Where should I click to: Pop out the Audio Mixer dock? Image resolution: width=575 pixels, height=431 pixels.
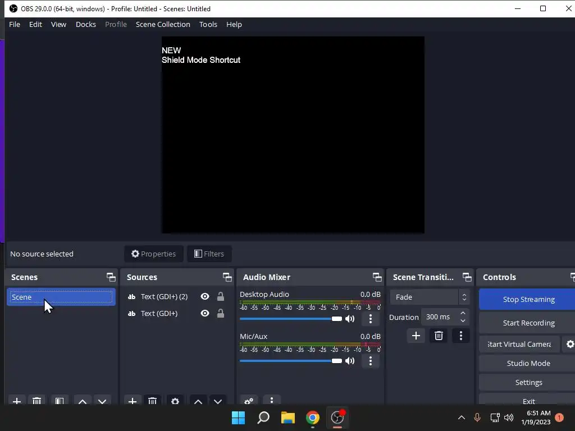(x=377, y=277)
